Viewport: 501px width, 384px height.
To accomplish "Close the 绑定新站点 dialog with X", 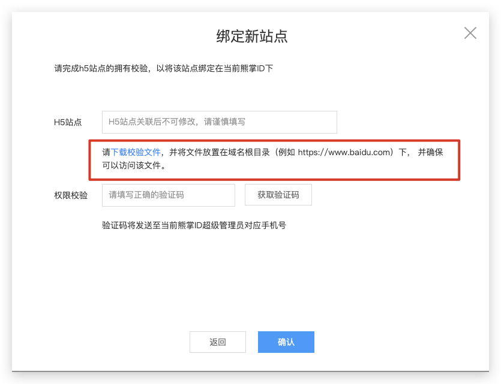I will point(470,33).
